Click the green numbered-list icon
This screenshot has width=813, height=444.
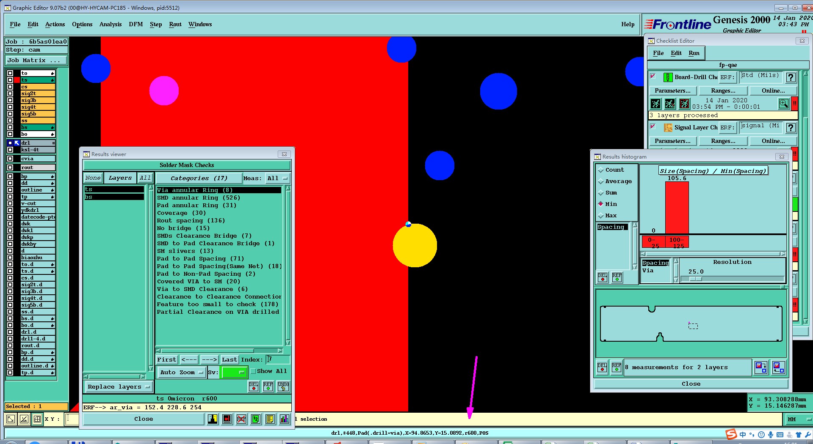[256, 419]
